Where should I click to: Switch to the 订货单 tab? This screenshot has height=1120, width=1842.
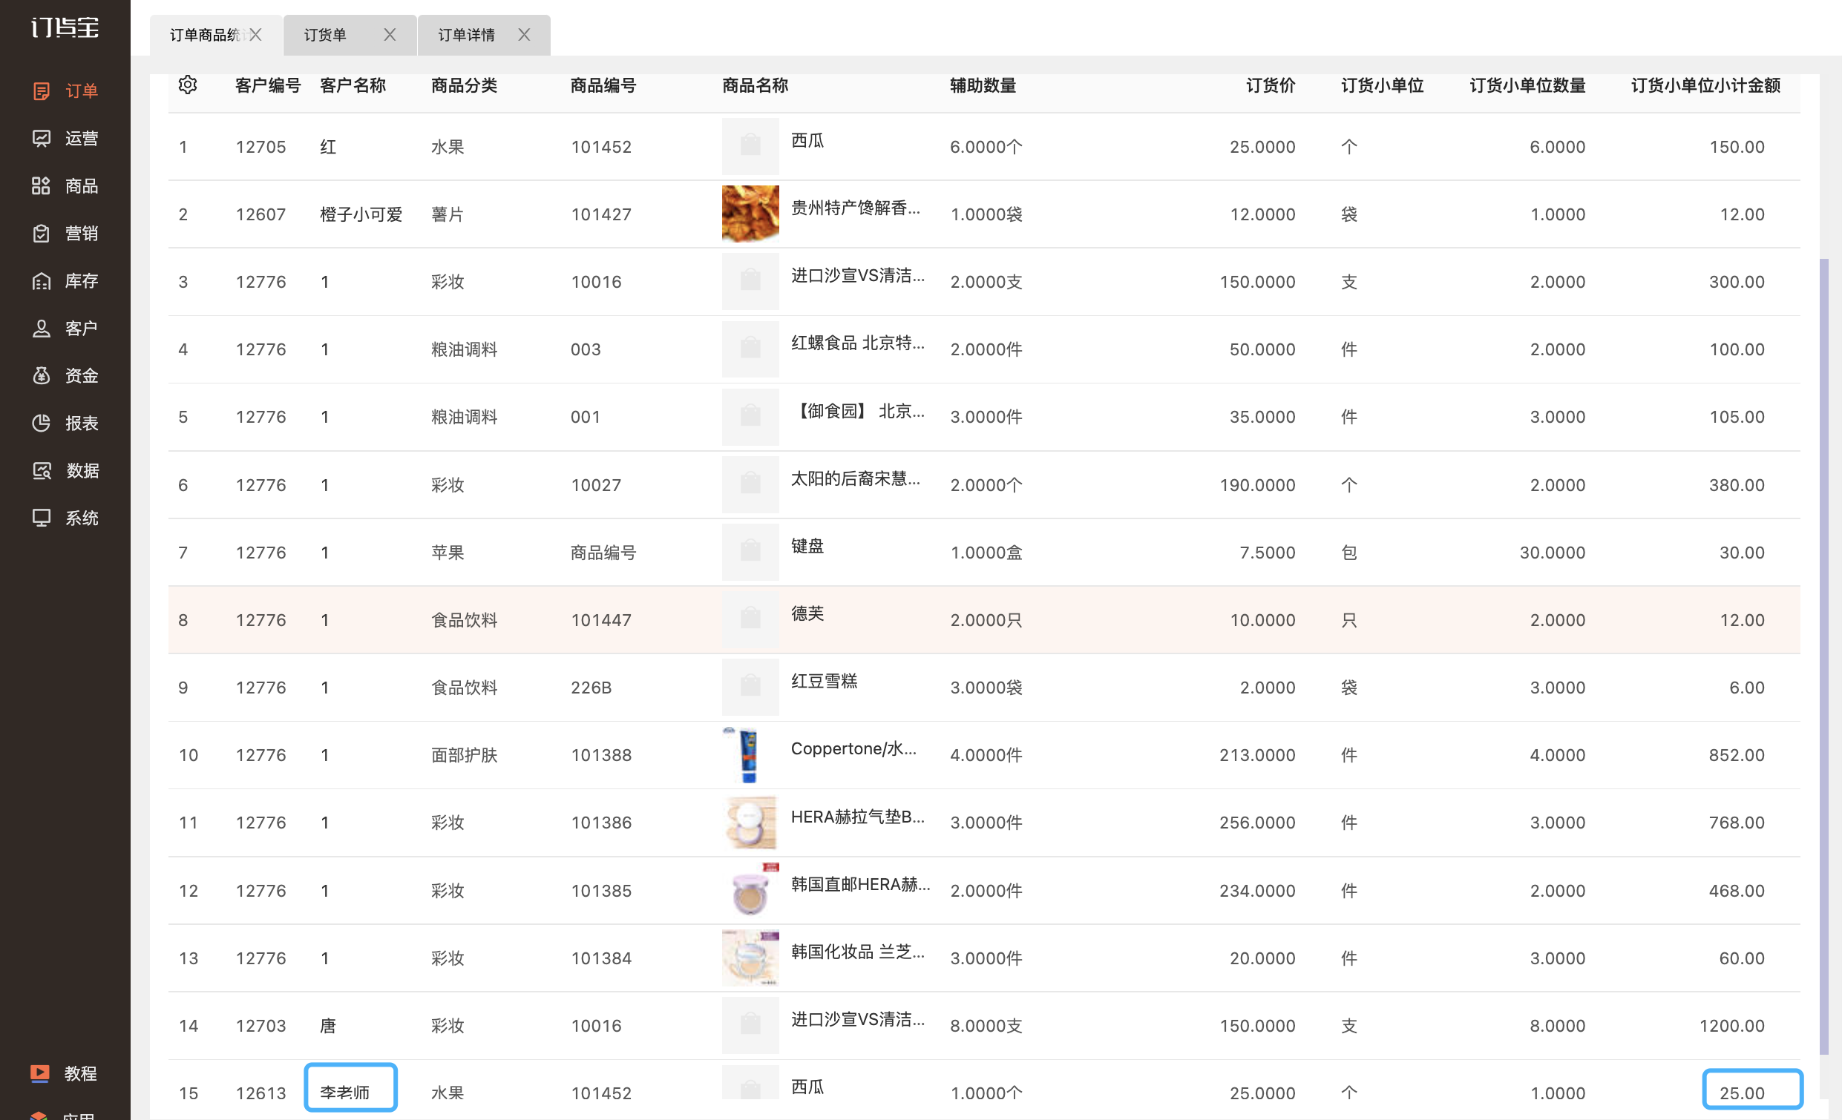click(x=326, y=35)
